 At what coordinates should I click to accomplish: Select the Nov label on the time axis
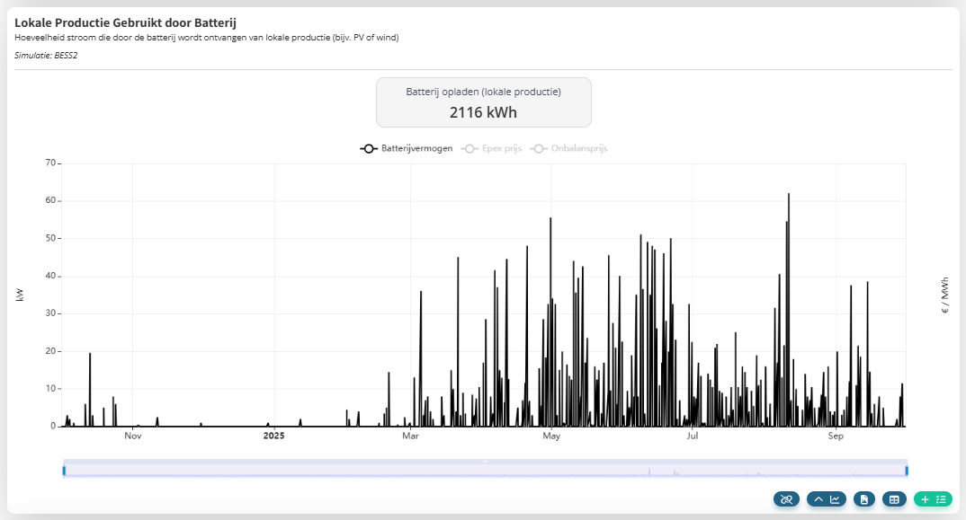tap(133, 436)
